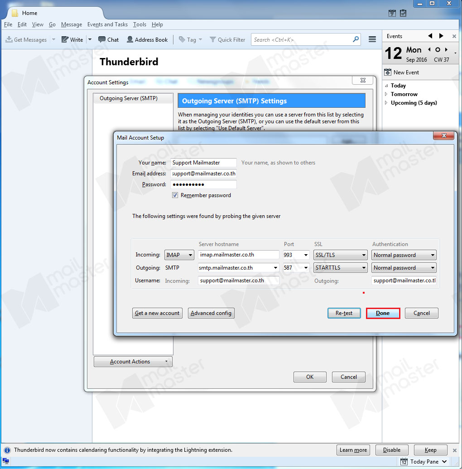The image size is (462, 469).
Task: Open the Go menu
Action: point(53,24)
